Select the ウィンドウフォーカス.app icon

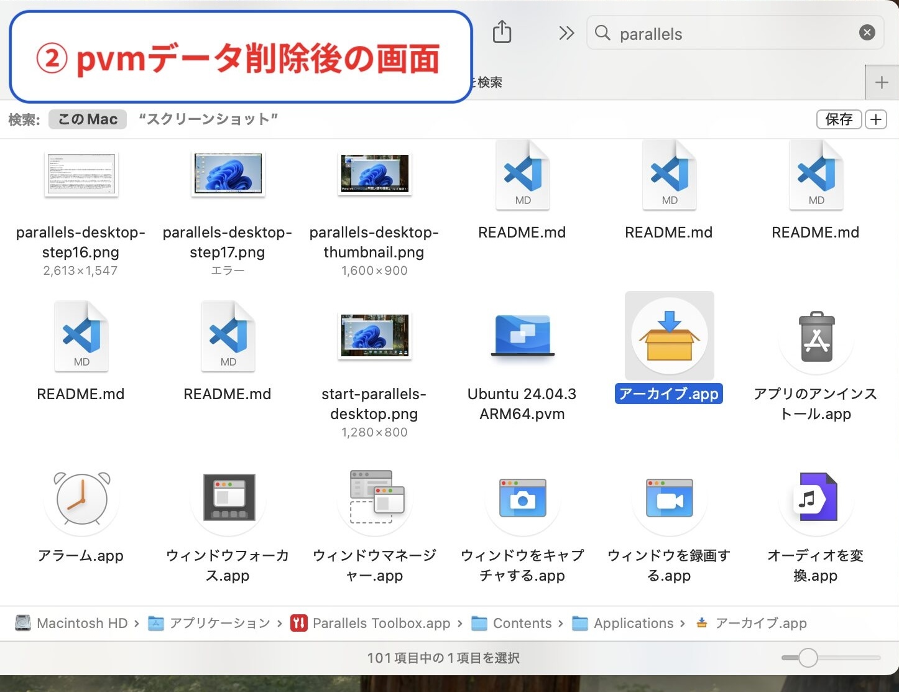228,498
